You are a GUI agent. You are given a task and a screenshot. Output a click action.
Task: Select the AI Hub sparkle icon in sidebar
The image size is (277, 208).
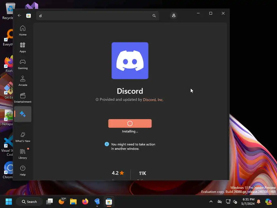click(23, 114)
